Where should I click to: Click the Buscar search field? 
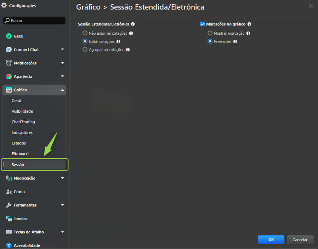pyautogui.click(x=34, y=21)
